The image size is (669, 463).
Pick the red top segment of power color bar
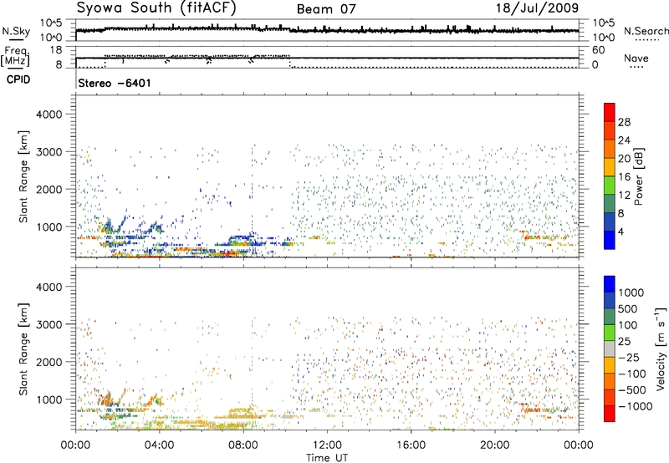(x=610, y=112)
